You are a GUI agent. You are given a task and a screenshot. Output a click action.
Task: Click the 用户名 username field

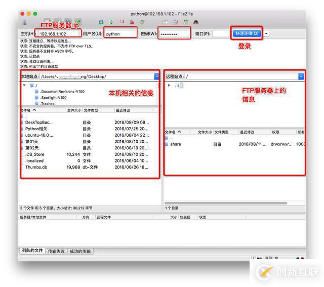pyautogui.click(x=120, y=34)
